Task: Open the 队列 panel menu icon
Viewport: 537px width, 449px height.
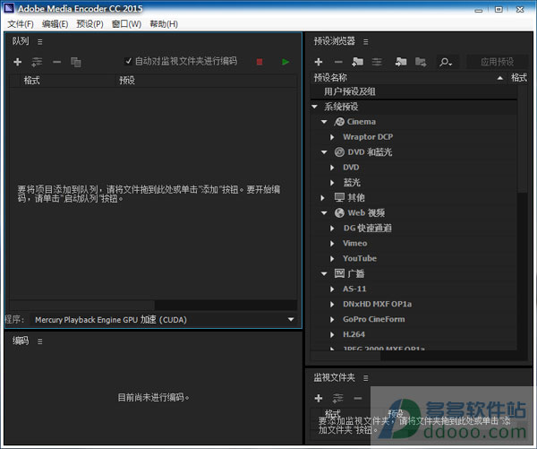Action: click(40, 42)
